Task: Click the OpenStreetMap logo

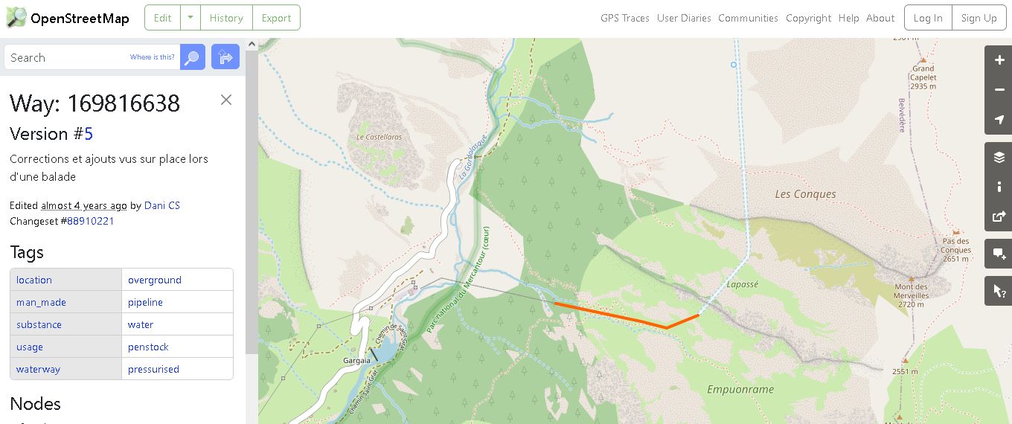Action: tap(68, 18)
